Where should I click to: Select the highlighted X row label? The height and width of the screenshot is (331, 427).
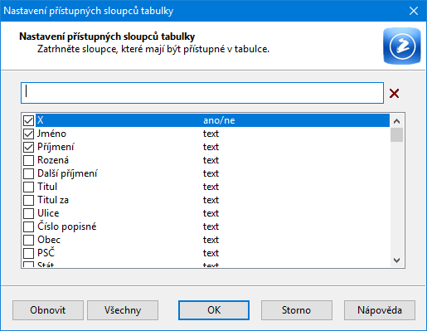41,120
